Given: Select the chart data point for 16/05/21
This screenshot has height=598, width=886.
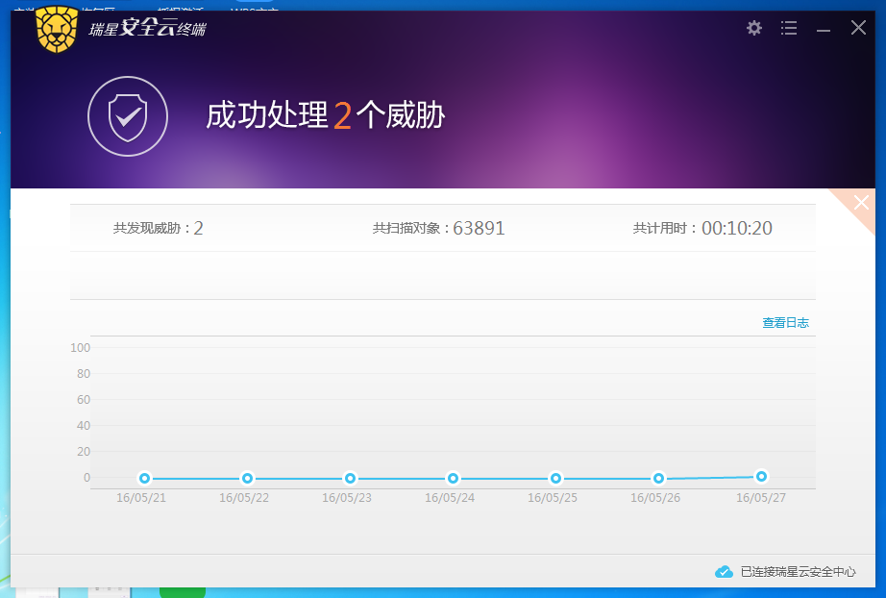Looking at the screenshot, I should point(144,478).
